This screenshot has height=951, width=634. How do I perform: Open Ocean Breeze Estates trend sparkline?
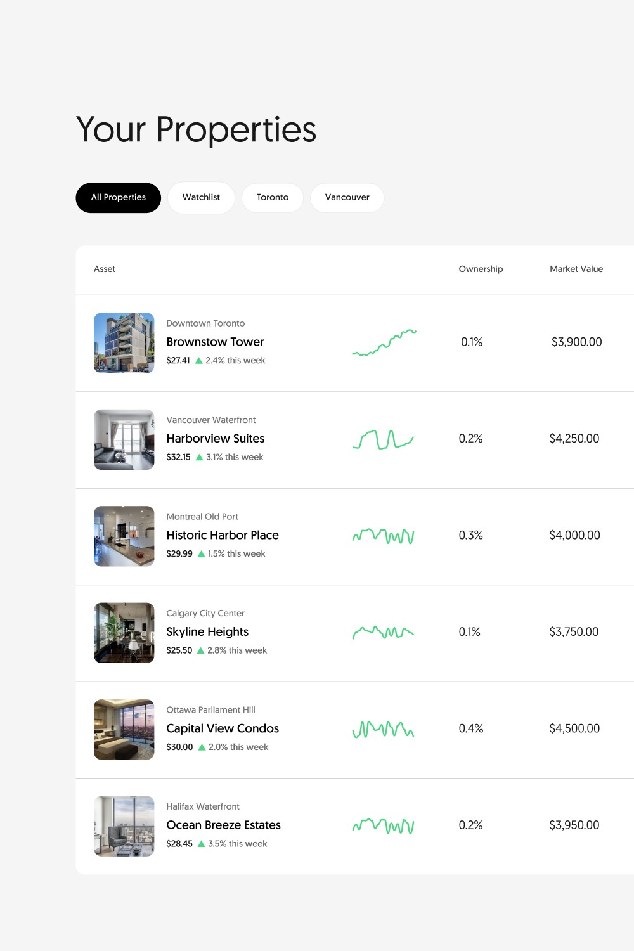(x=383, y=826)
